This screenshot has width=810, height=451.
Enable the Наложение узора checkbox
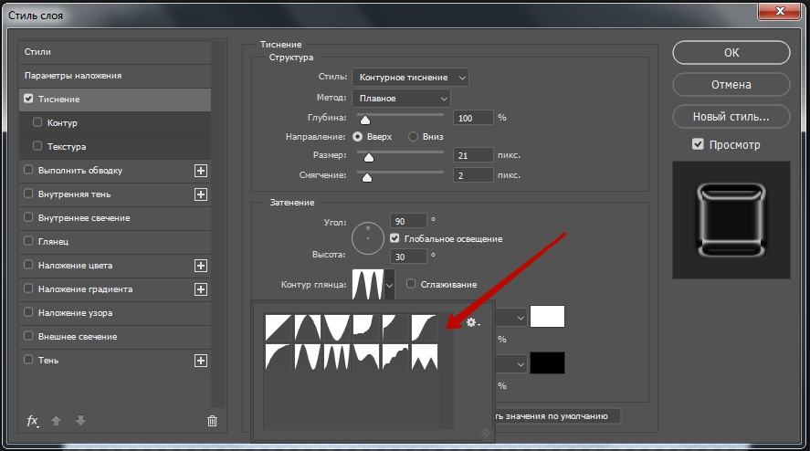click(28, 312)
